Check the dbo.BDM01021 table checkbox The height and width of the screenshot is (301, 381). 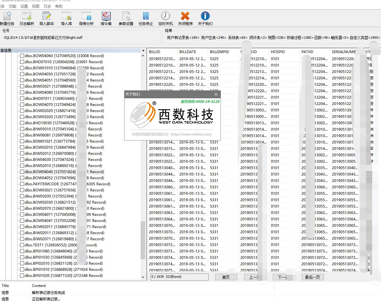pos(22,141)
